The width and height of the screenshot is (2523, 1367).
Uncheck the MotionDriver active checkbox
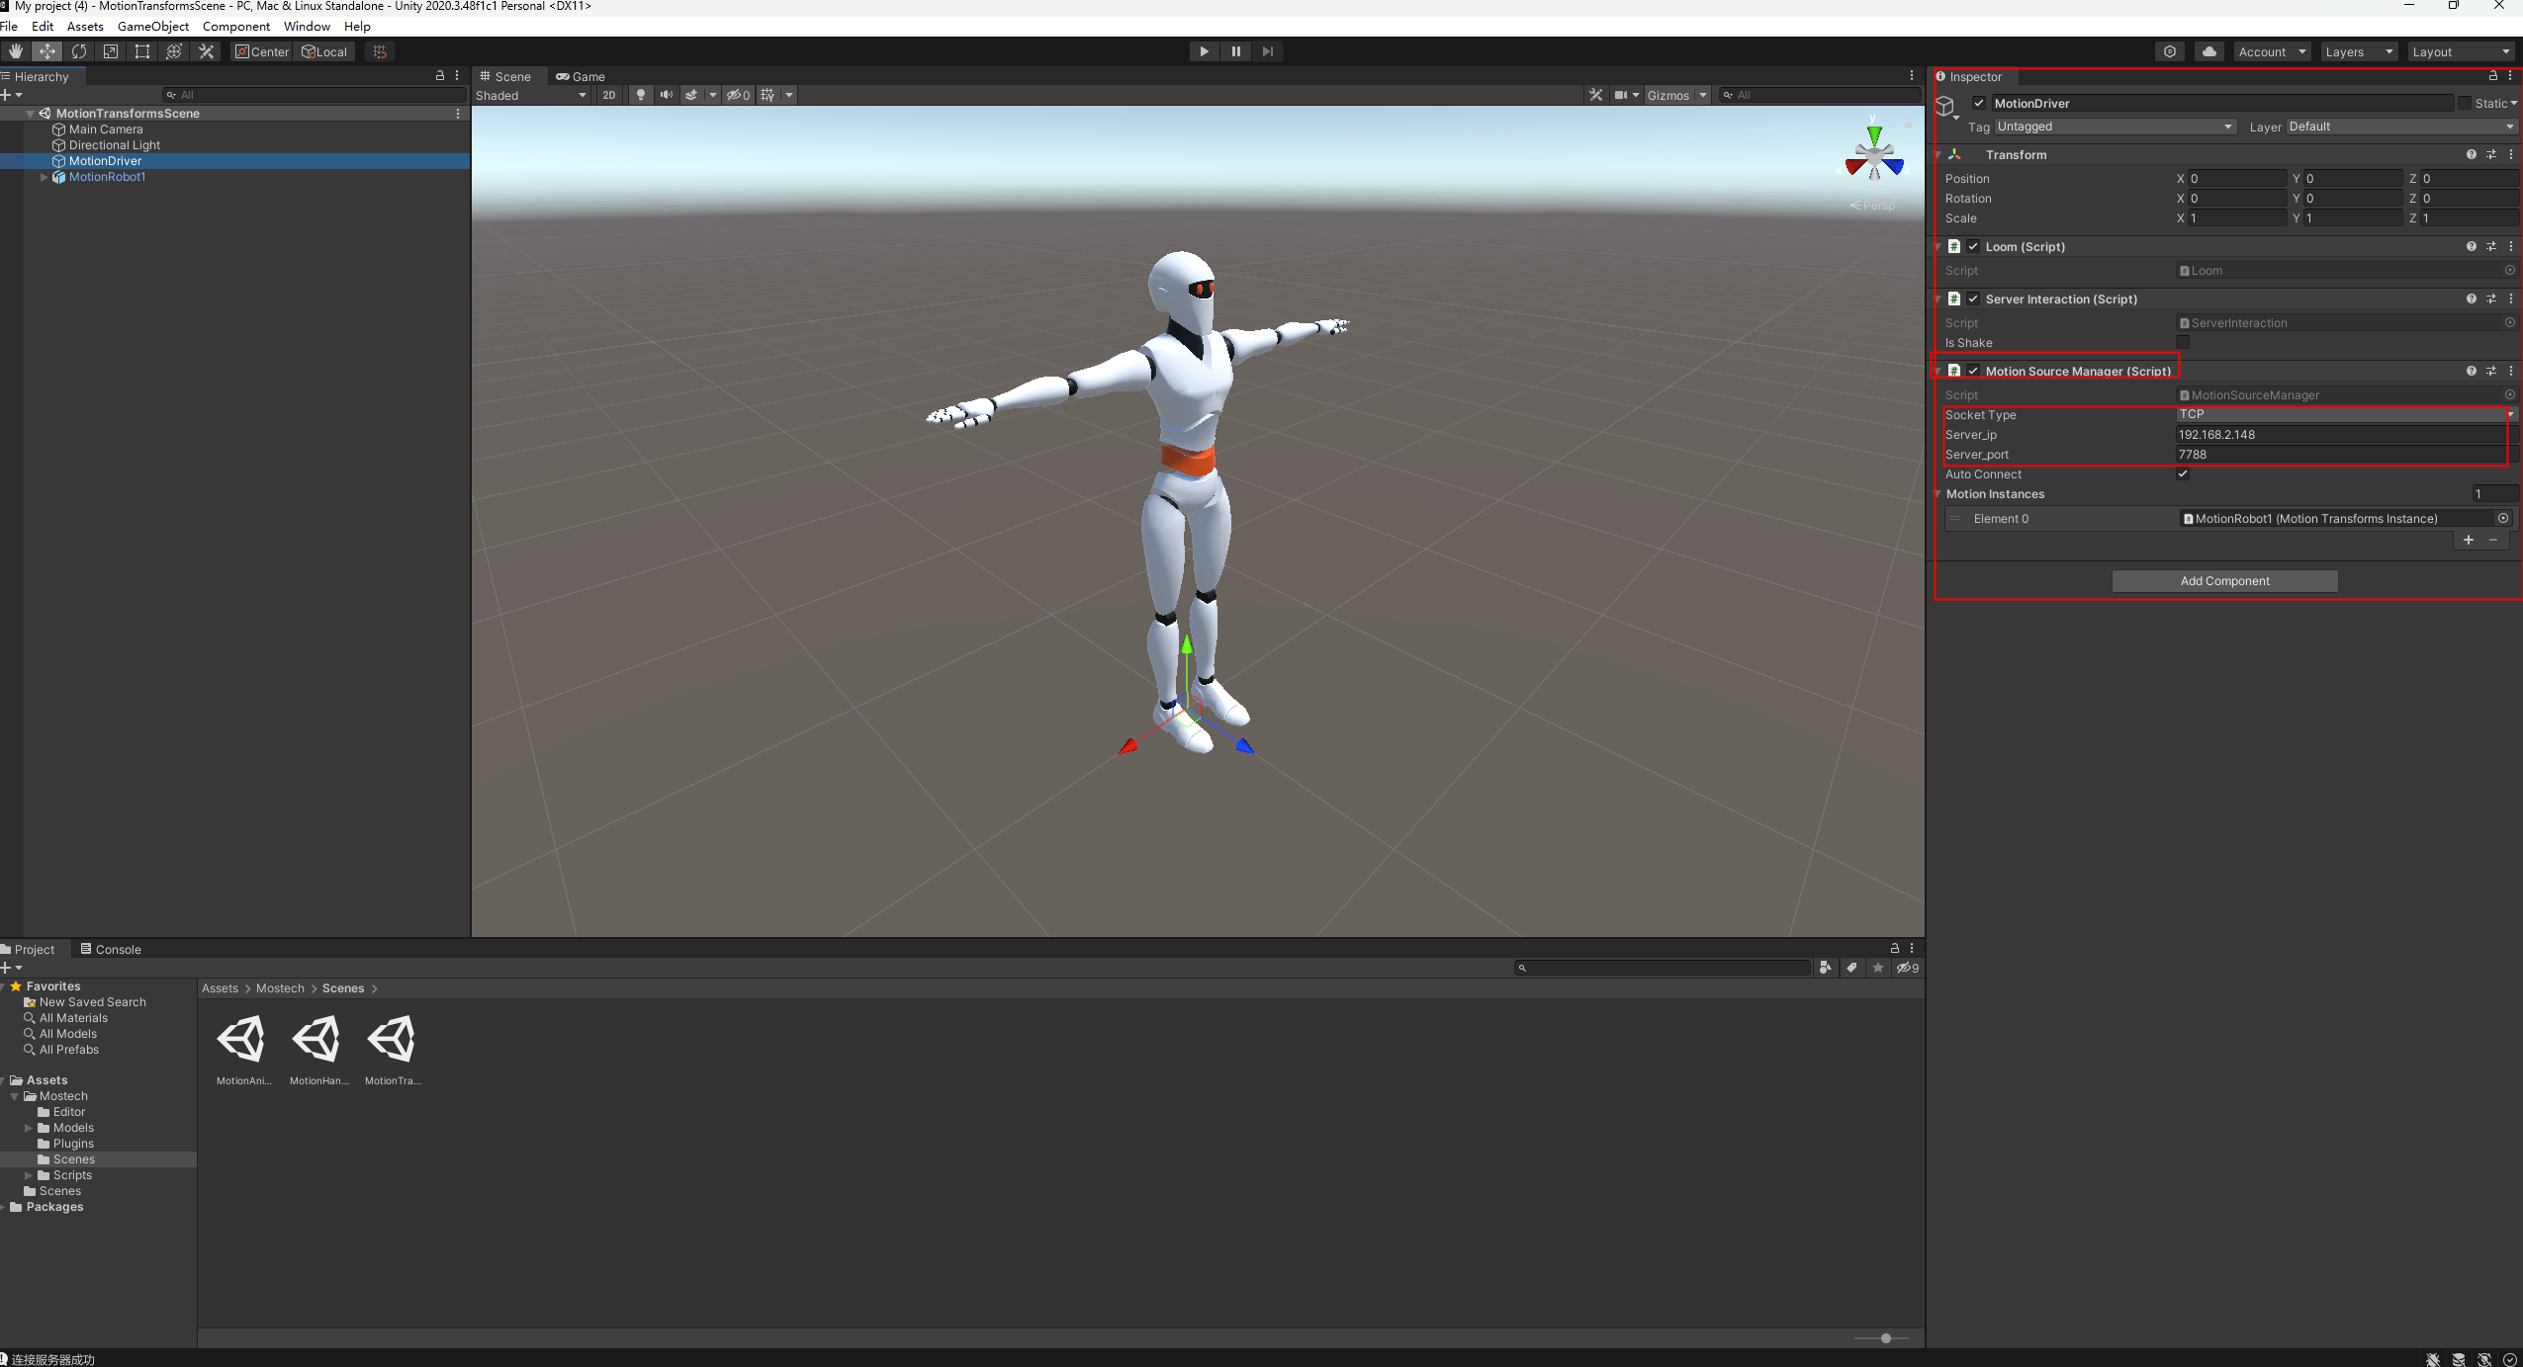coord(1979,103)
